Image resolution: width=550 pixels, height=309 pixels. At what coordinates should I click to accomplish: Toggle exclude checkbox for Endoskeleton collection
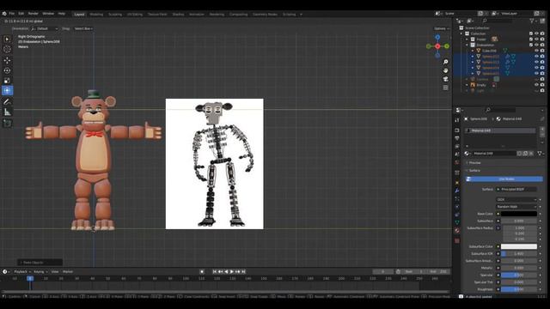(531, 45)
